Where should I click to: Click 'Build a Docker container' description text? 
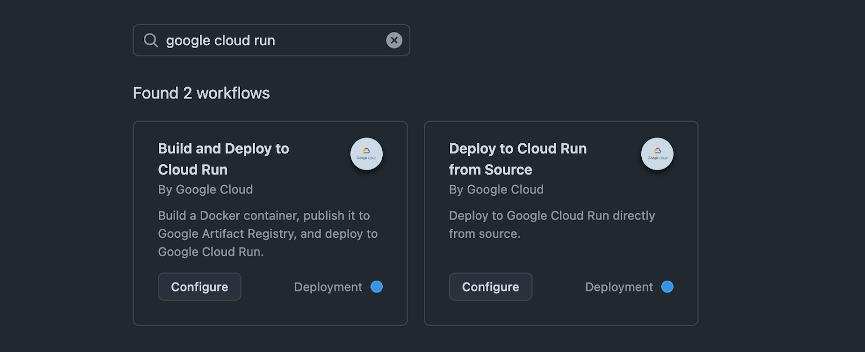click(268, 234)
